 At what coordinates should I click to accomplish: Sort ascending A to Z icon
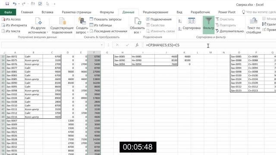tap(180, 21)
